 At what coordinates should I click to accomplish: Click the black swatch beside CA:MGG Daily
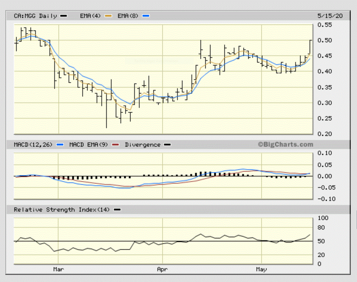64,16
